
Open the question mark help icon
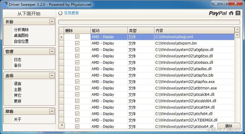(238, 13)
